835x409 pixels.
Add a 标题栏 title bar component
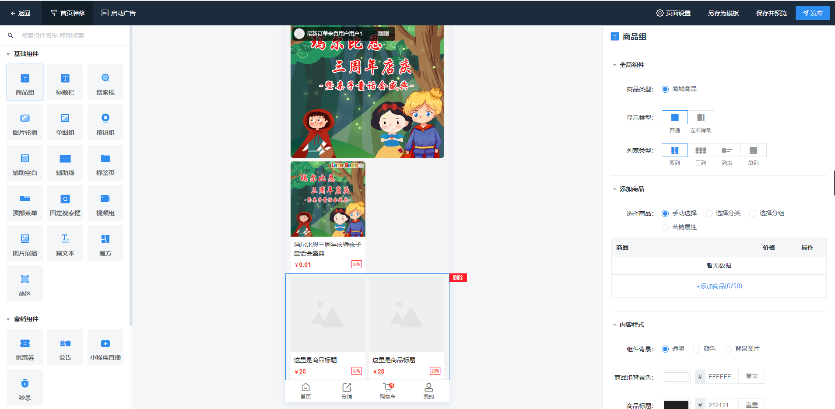[x=65, y=82]
